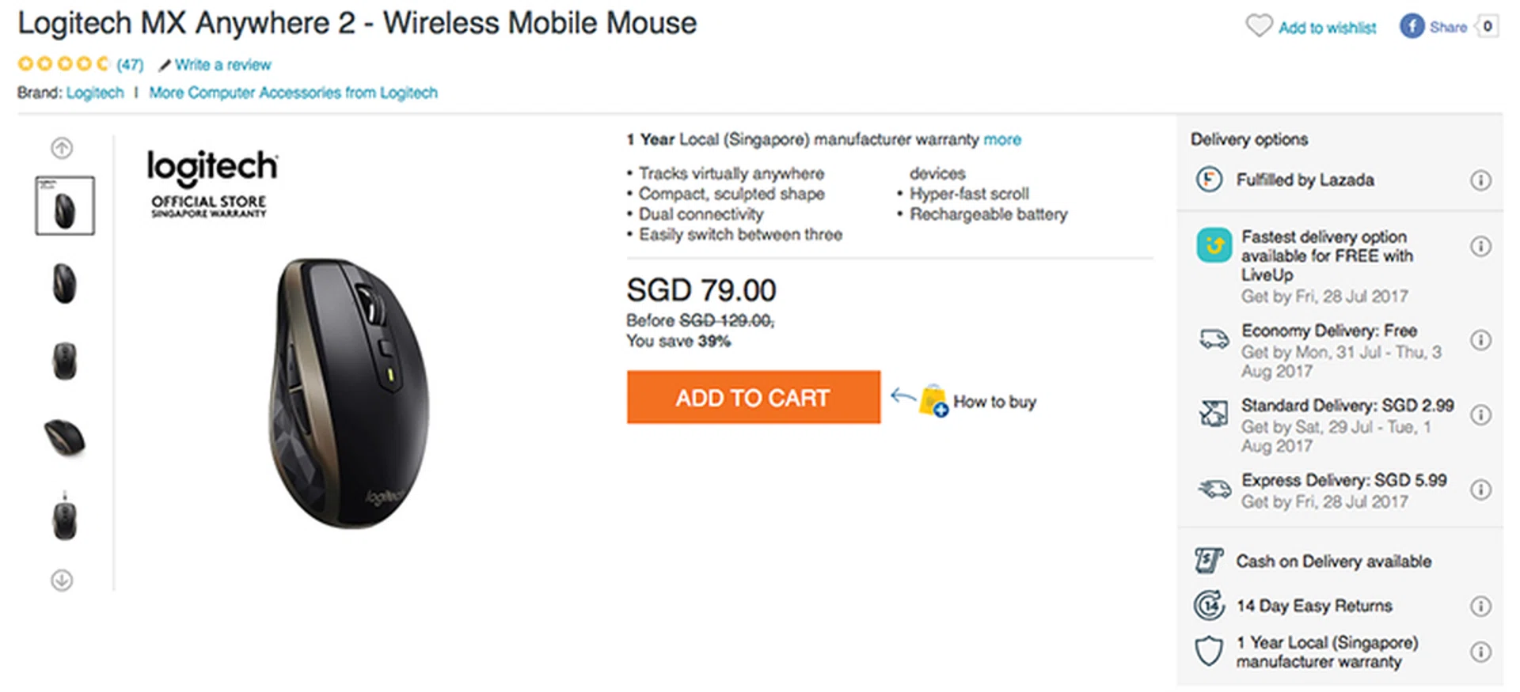Screen dimensions: 1520x692
Task: Open info icon for Express Delivery
Action: click(1480, 490)
